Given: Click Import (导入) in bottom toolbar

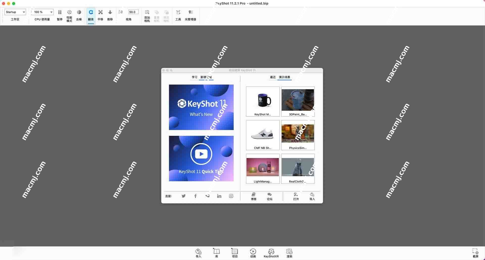Looking at the screenshot, I should tap(199, 253).
